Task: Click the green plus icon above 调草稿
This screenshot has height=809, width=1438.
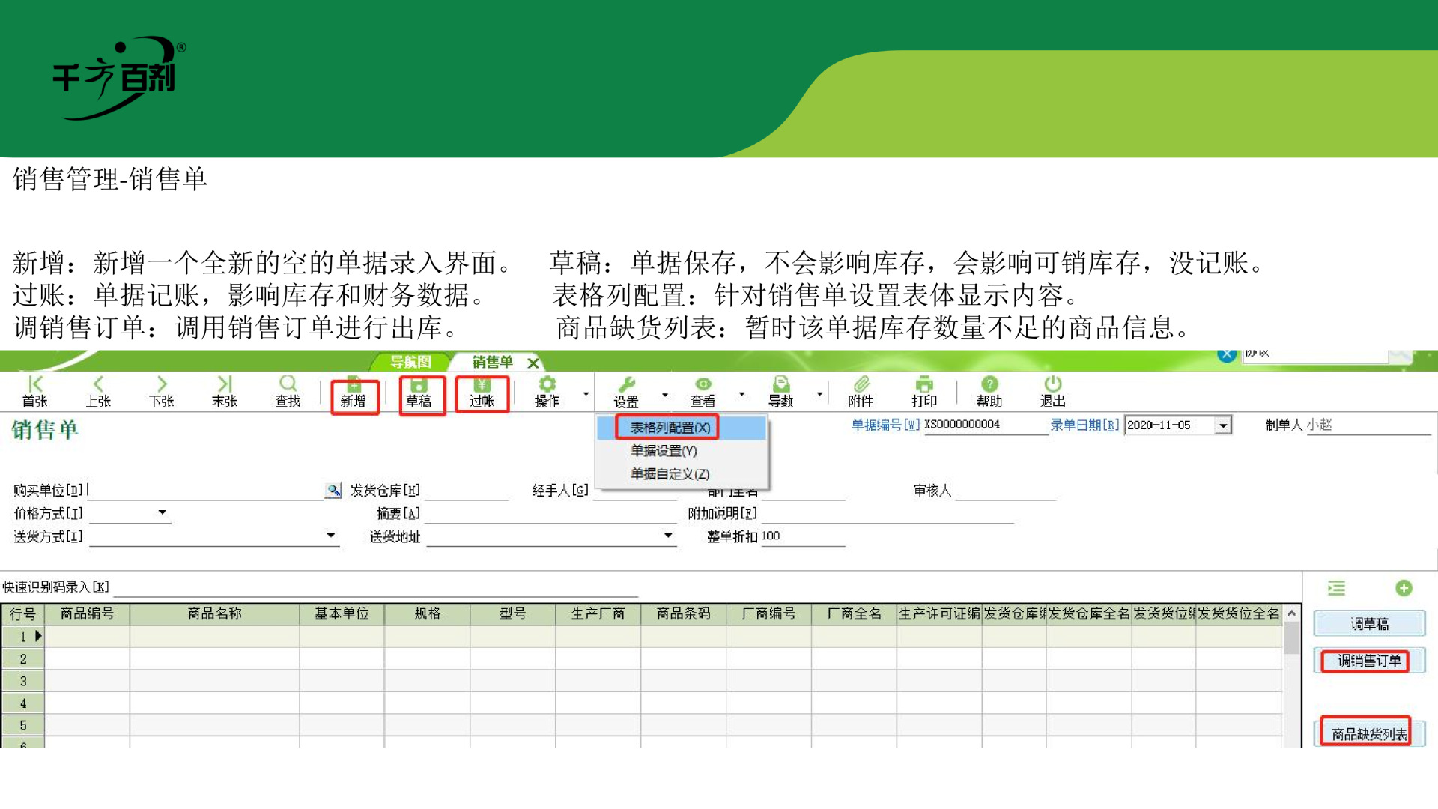Action: [1404, 588]
